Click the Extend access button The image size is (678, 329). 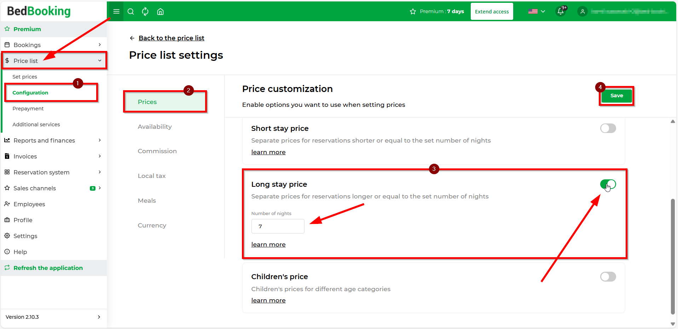pos(492,11)
